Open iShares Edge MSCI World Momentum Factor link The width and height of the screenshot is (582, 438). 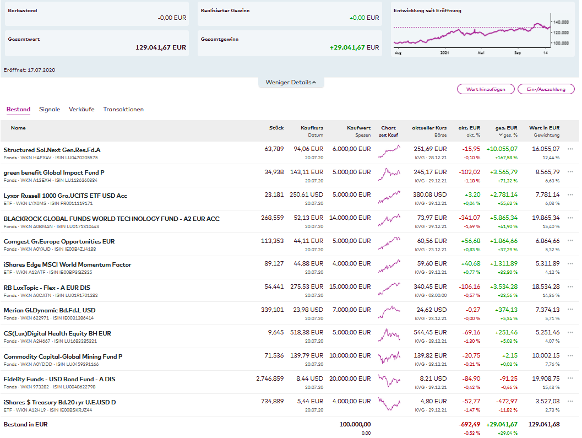67,264
